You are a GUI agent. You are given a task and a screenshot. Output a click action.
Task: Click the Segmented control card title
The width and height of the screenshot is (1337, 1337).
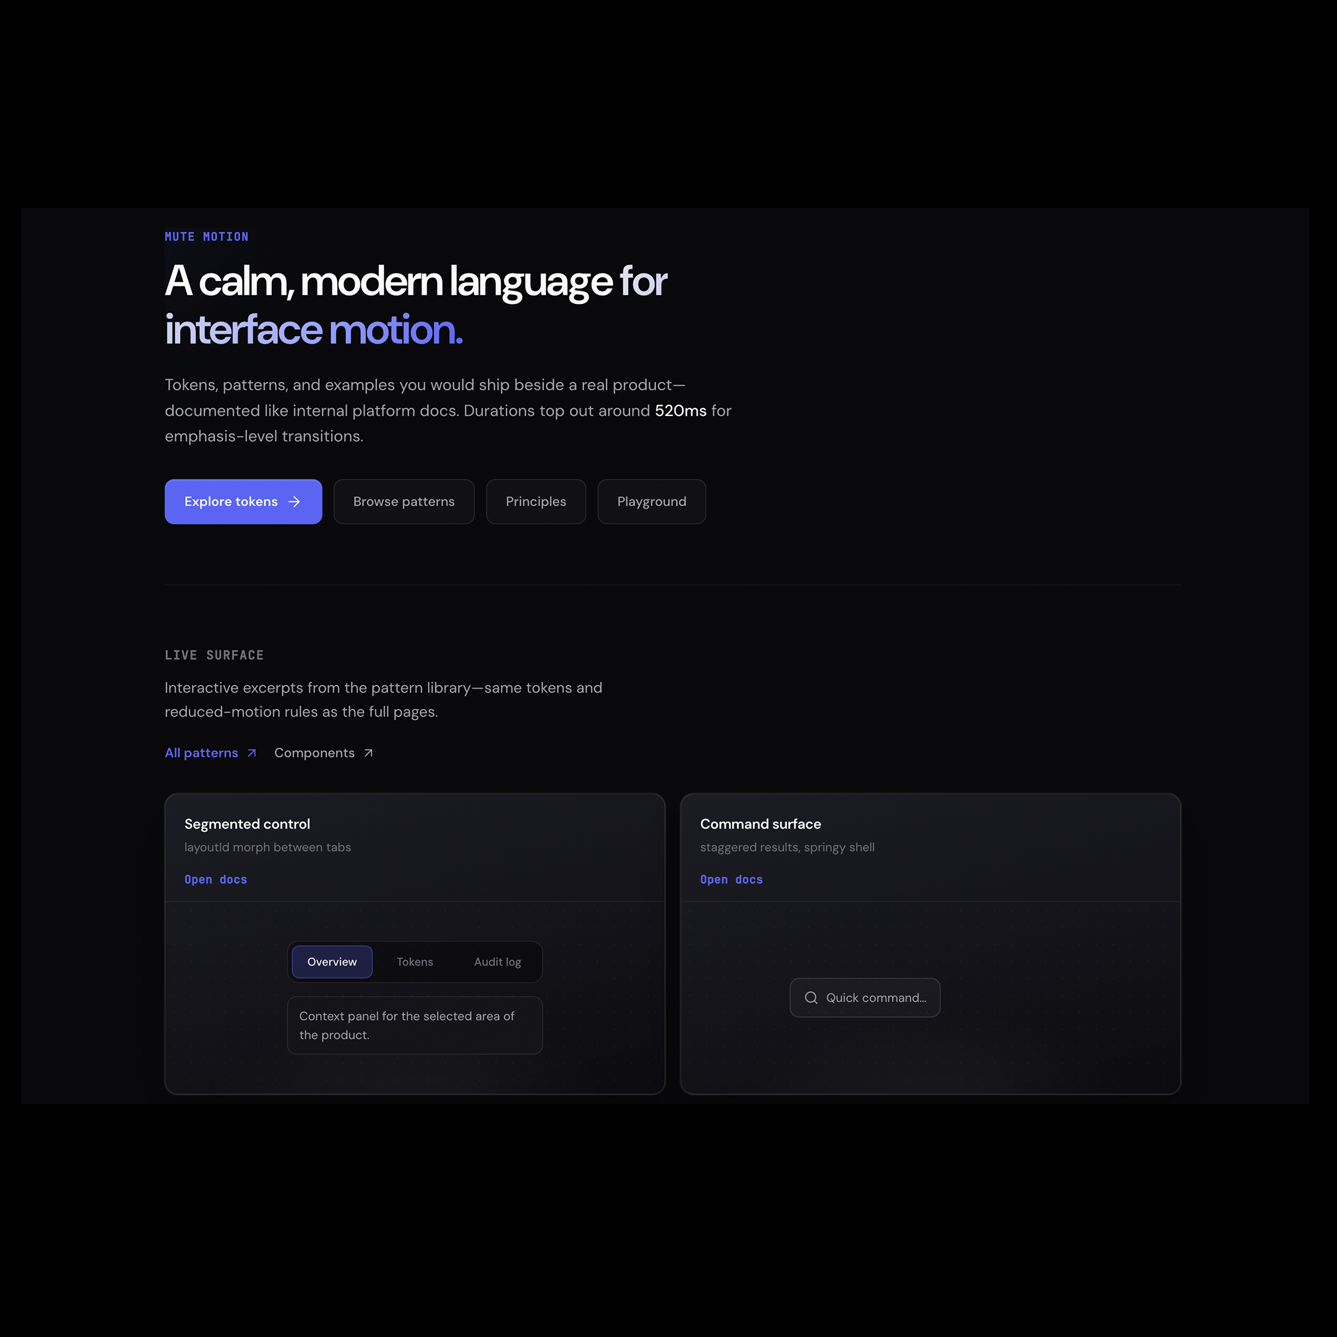tap(247, 824)
